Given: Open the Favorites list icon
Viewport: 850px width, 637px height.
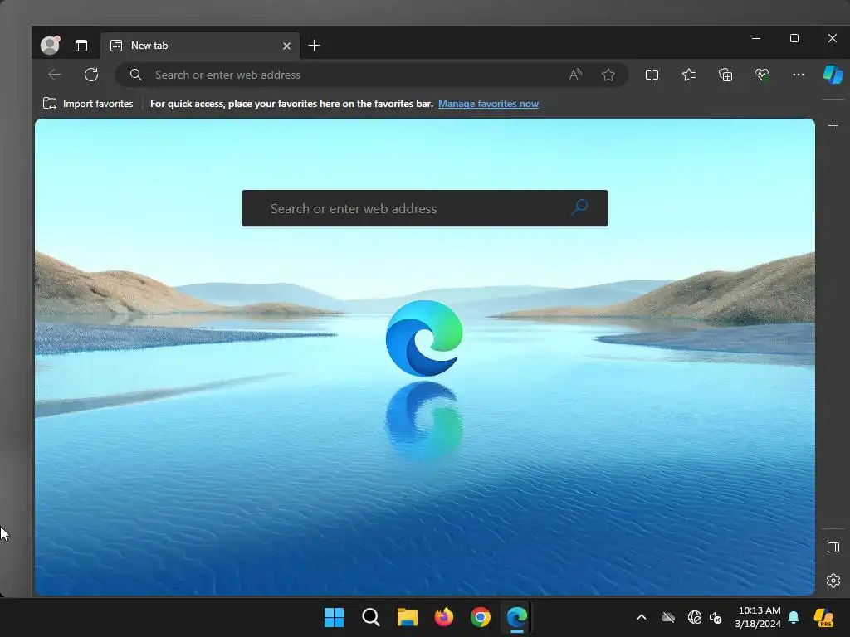Looking at the screenshot, I should coord(689,75).
